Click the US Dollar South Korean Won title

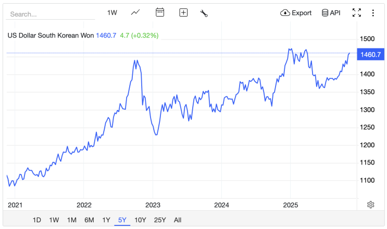tap(51, 35)
